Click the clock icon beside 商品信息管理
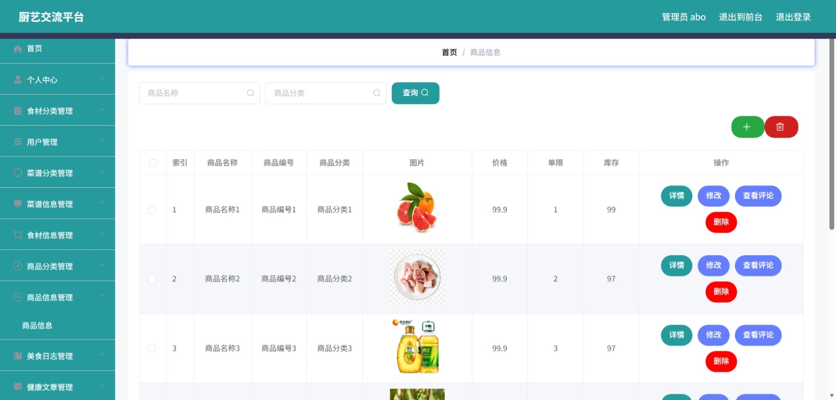 [x=18, y=297]
